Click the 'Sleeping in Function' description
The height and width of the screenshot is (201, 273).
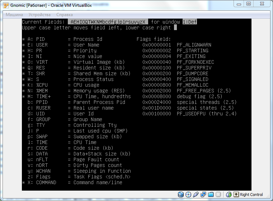tap(102, 171)
